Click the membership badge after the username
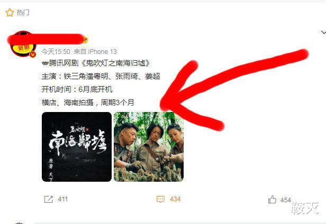Image resolution: width=326 pixels, height=224 pixels. 85,40
